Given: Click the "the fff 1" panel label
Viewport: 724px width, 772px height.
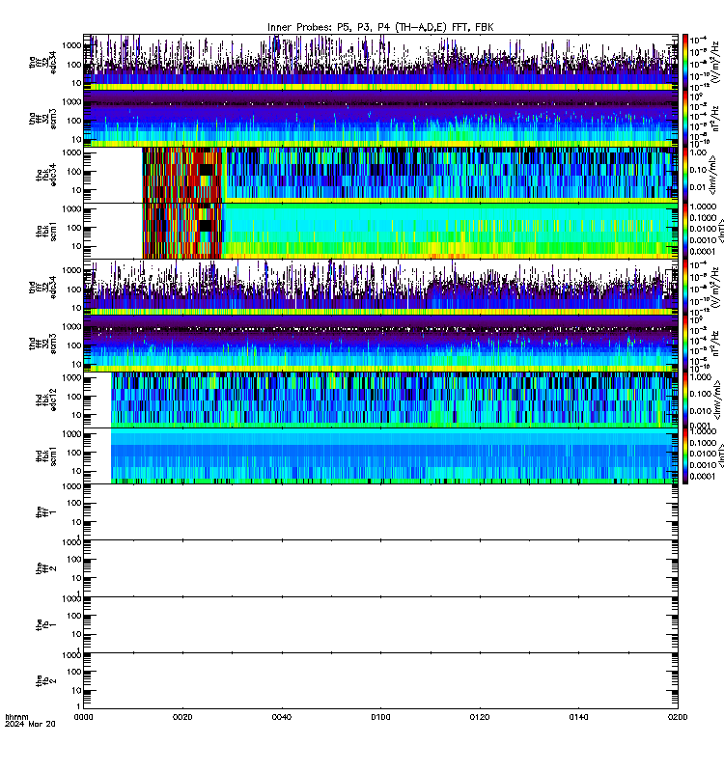Looking at the screenshot, I should [46, 512].
